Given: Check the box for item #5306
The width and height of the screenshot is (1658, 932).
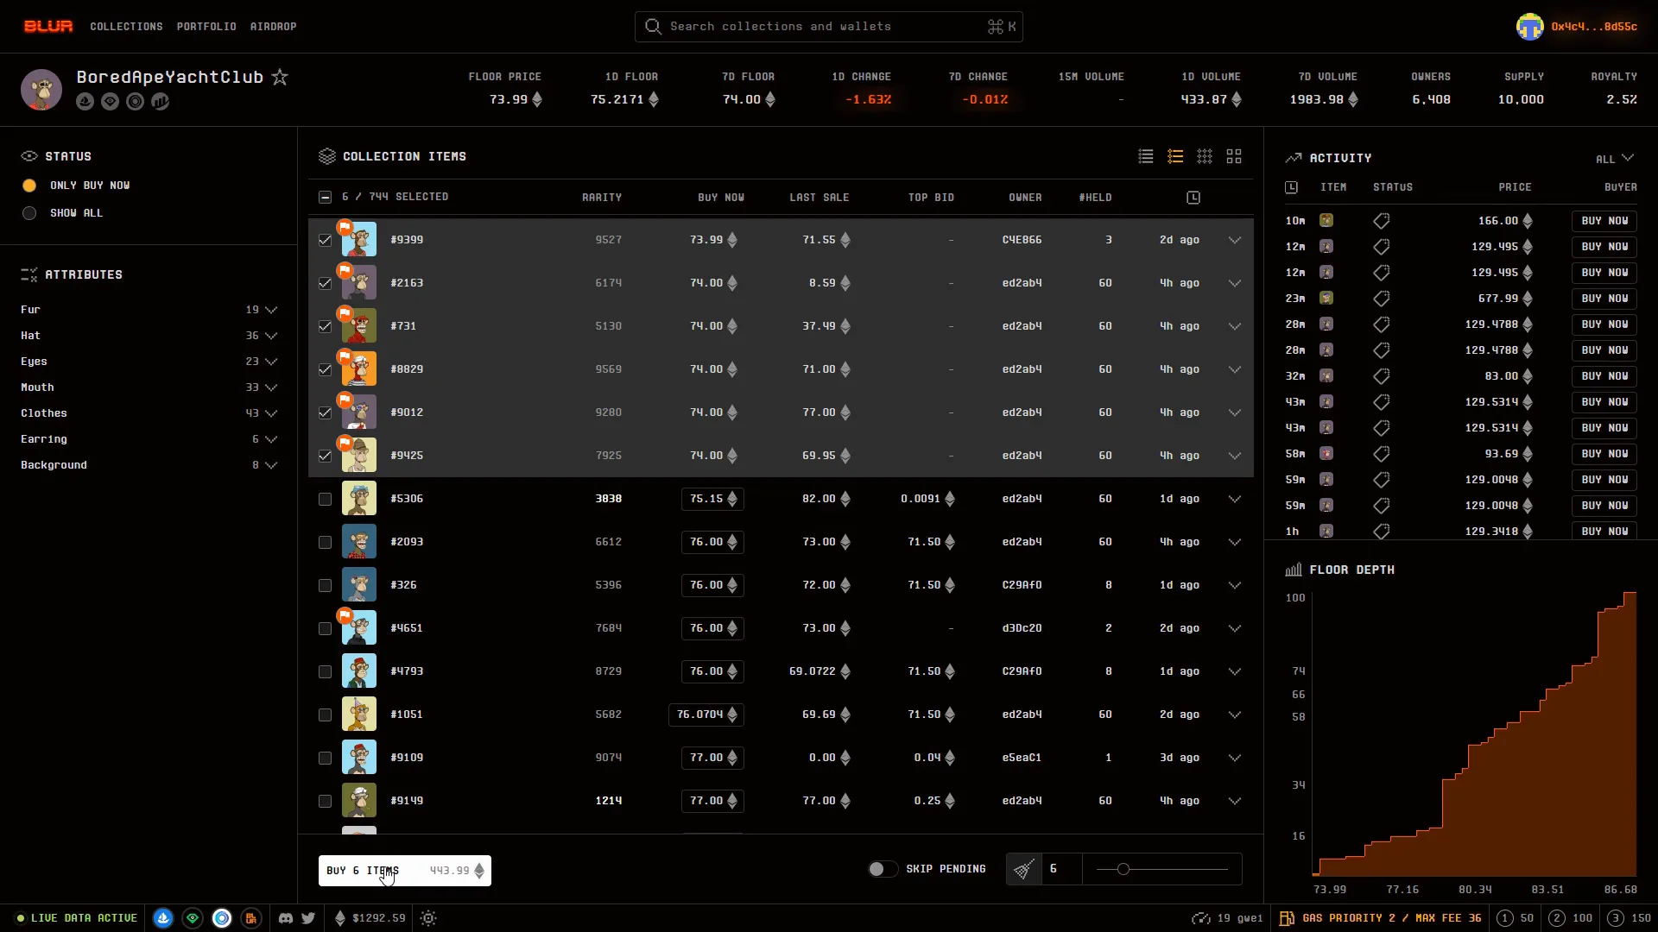Looking at the screenshot, I should tap(325, 499).
